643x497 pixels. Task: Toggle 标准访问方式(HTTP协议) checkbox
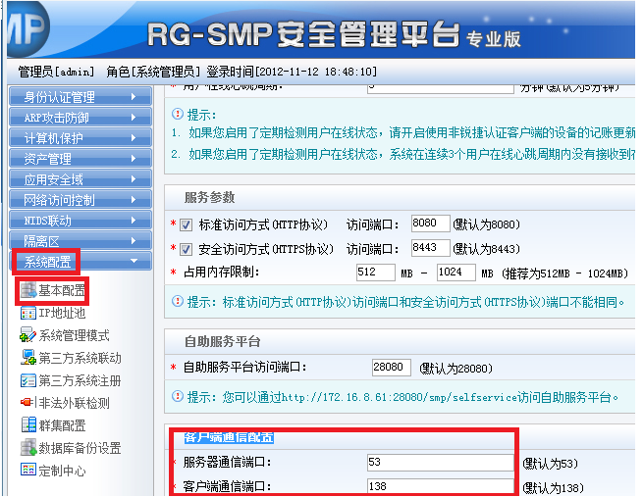tap(187, 224)
